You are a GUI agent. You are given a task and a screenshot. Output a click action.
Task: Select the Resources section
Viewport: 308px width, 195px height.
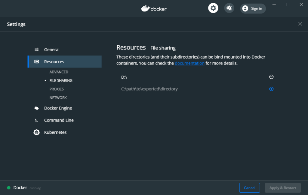pyautogui.click(x=65, y=61)
